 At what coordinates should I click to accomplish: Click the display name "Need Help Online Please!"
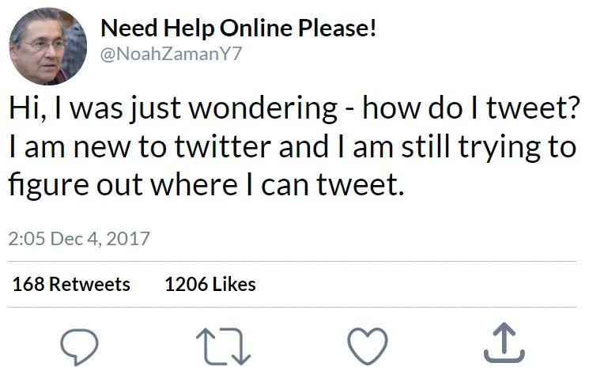239,28
